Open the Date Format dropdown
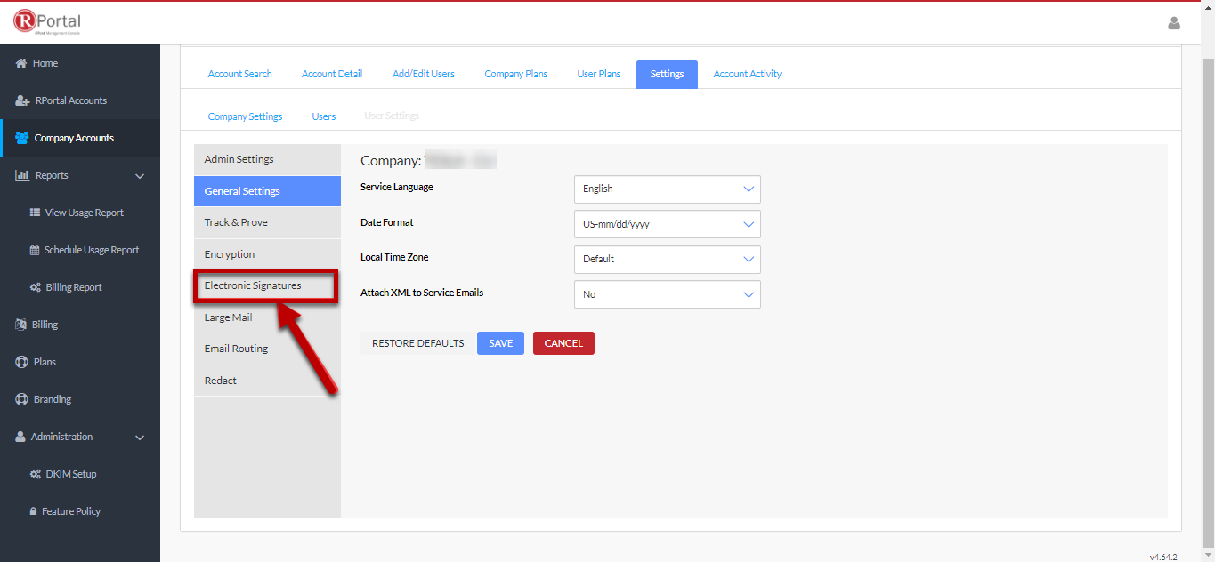 668,224
